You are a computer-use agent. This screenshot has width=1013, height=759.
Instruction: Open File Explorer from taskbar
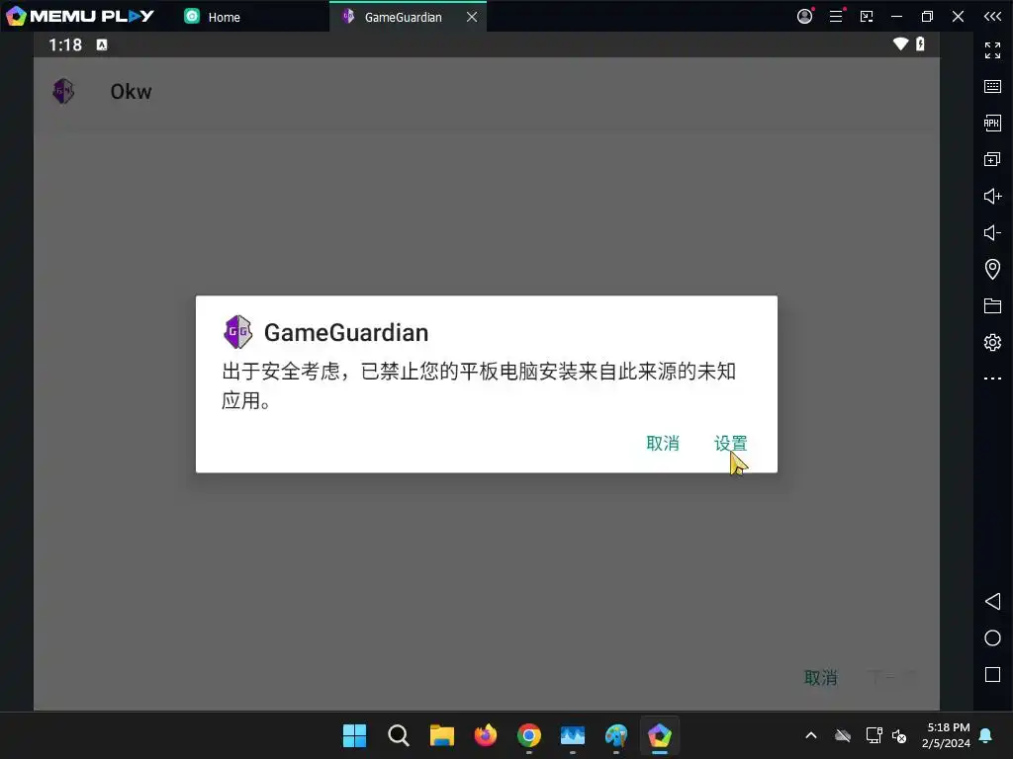click(442, 735)
